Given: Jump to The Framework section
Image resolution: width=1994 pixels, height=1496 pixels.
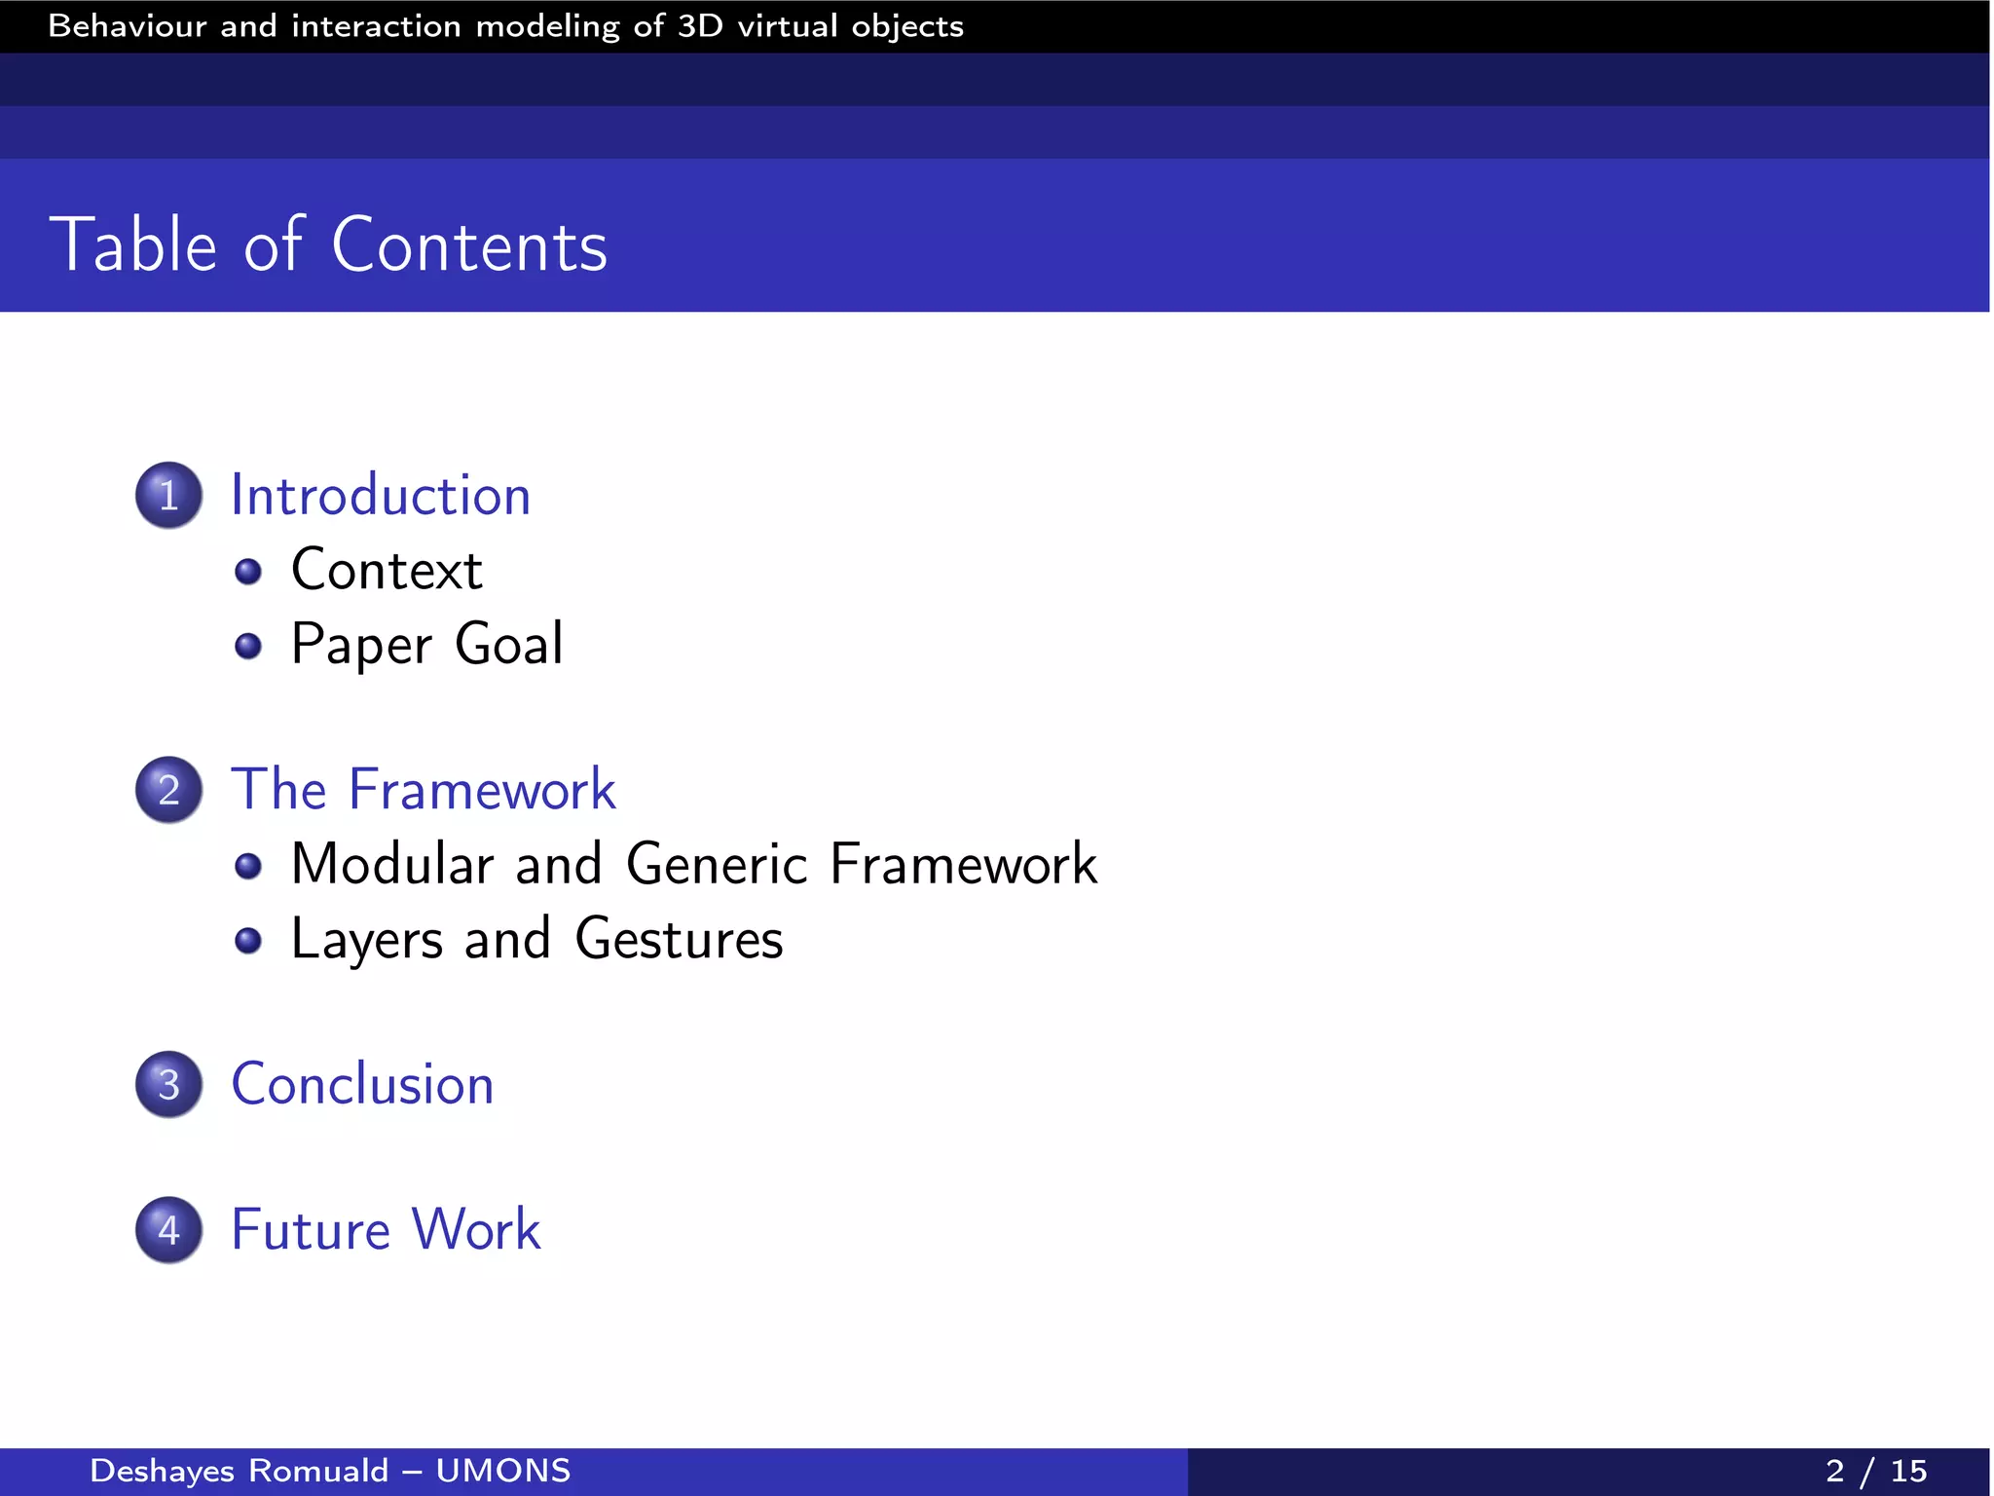Looking at the screenshot, I should click(424, 790).
